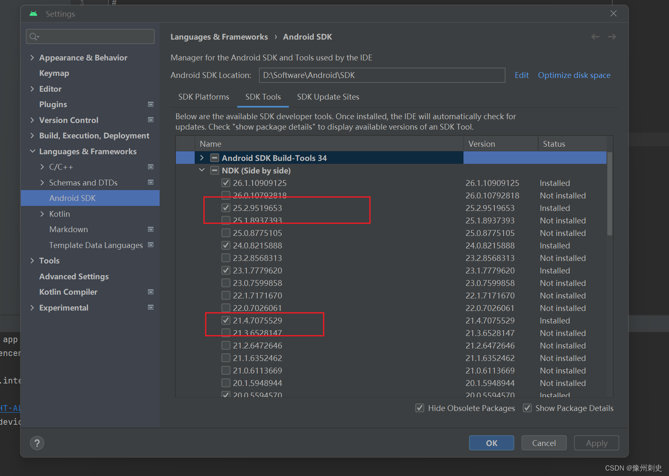Click the Android logo in Settings title bar
669x476 pixels.
point(33,14)
